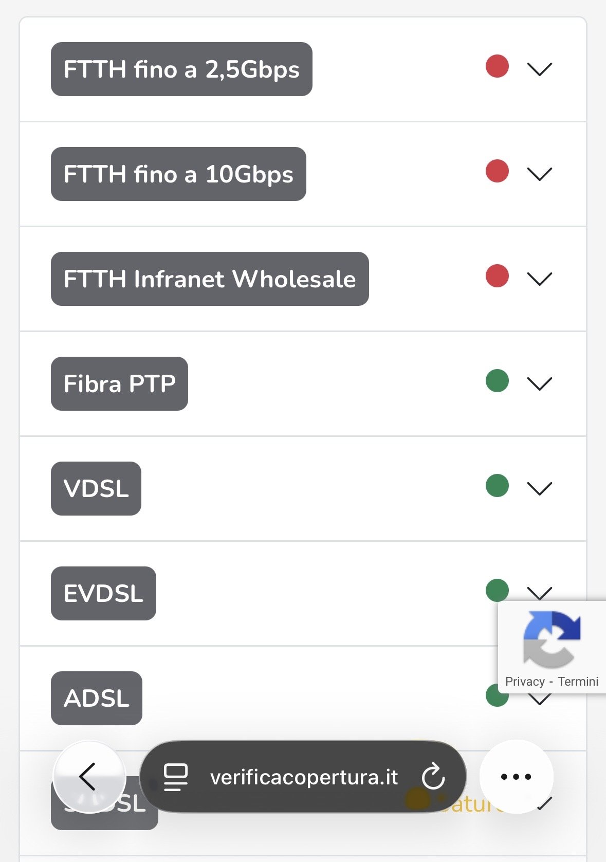Screen dimensions: 606x862
Task: Tap the browser back arrow button
Action: coord(89,777)
